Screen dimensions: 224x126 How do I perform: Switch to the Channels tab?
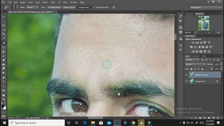196,56
